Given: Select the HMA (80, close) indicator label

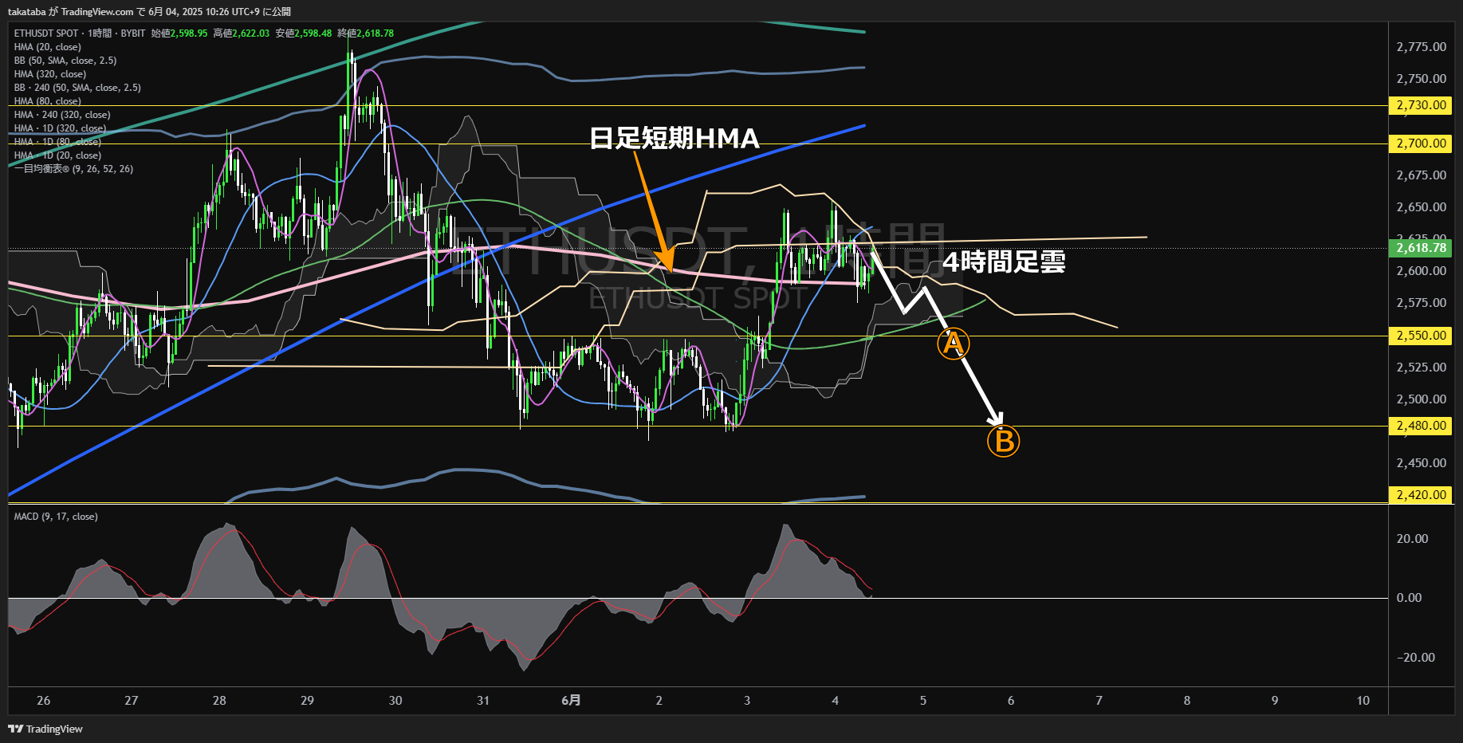Looking at the screenshot, I should click(x=47, y=101).
